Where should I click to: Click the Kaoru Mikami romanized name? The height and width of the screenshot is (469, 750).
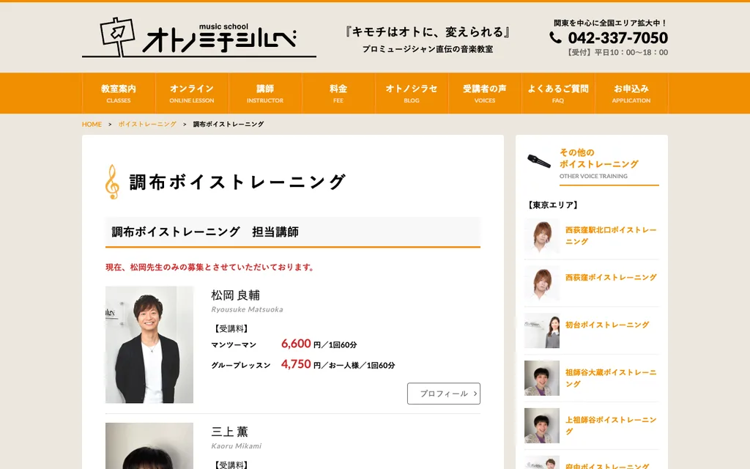click(x=237, y=446)
